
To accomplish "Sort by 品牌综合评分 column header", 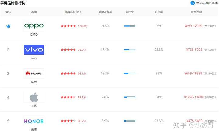I will click(73, 12).
